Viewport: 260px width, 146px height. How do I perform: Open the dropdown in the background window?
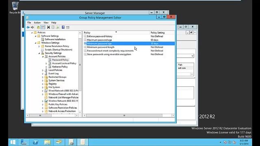tap(192, 56)
